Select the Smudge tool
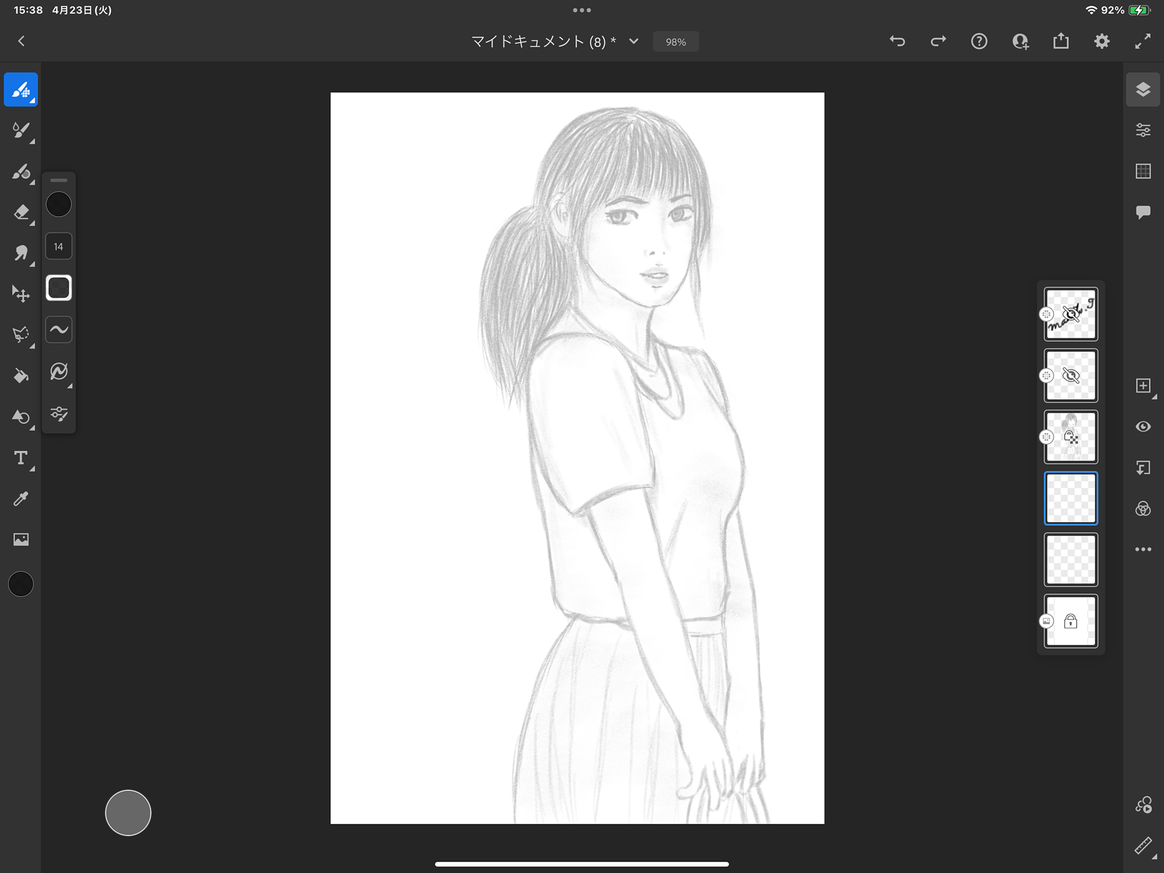 coord(21,253)
